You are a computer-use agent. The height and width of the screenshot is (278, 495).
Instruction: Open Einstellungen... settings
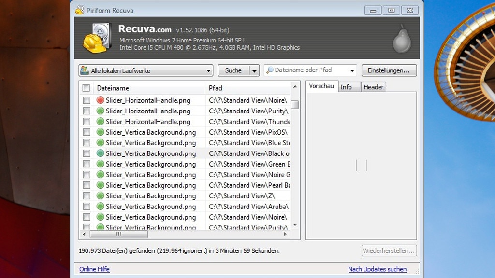tap(389, 70)
